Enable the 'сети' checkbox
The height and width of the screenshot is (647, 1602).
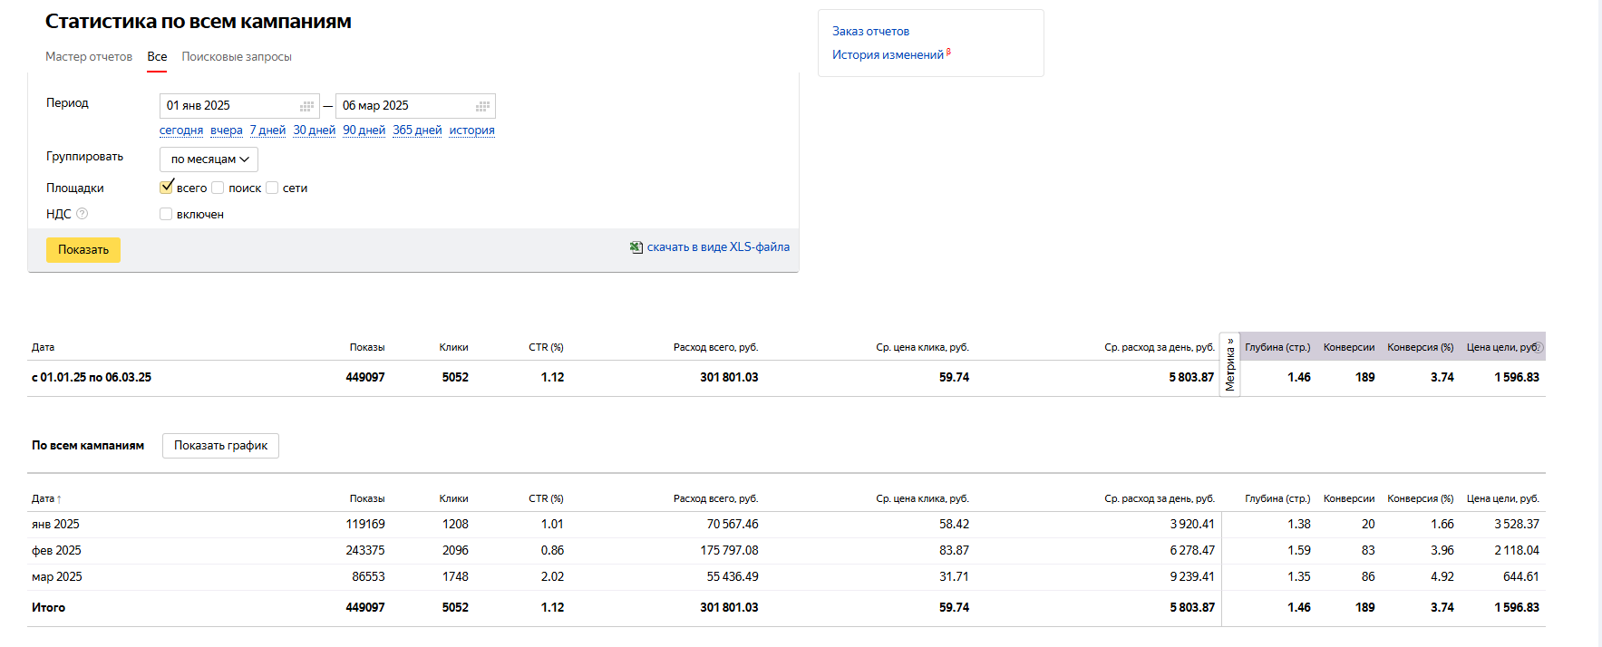pyautogui.click(x=272, y=188)
